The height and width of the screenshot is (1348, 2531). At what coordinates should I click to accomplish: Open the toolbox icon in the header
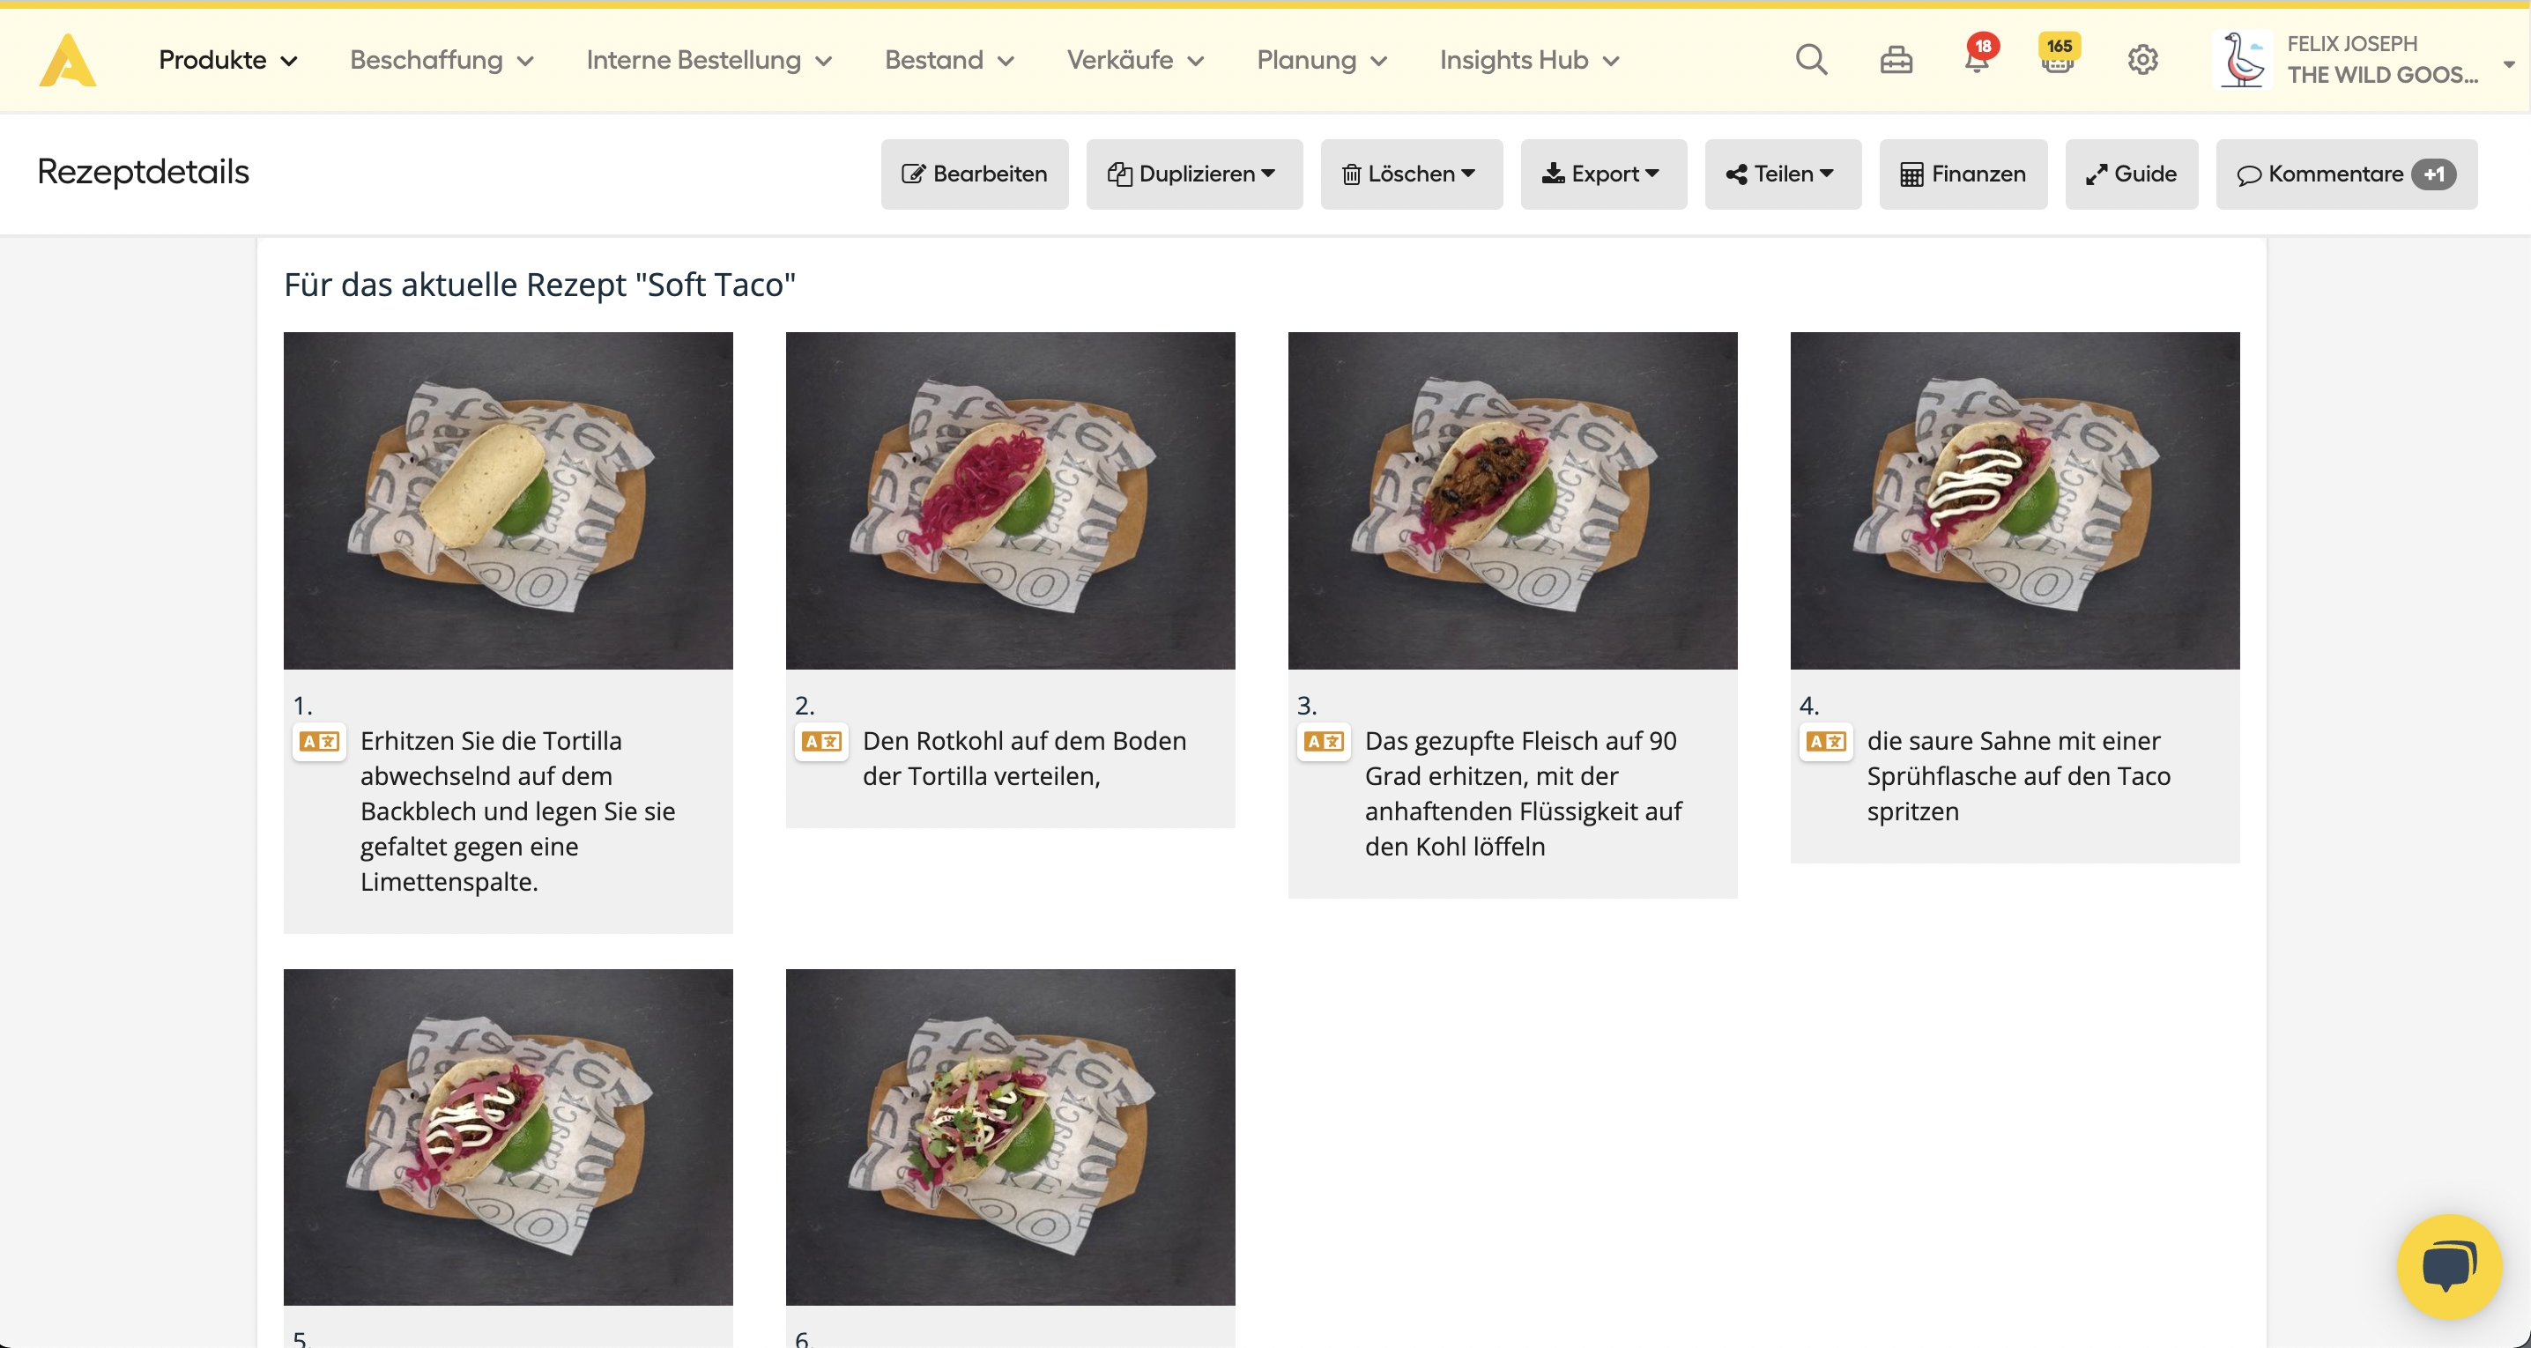coord(1896,60)
